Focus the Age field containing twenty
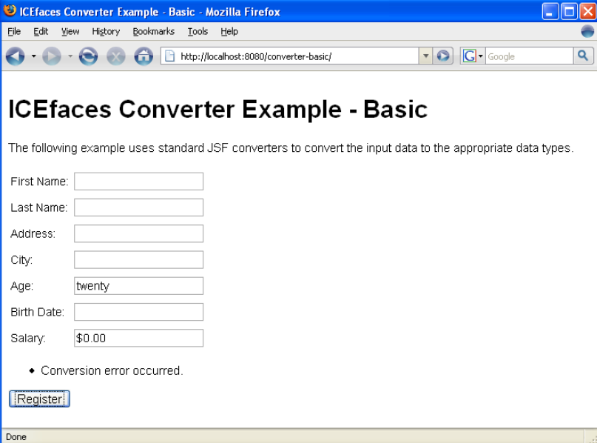Image resolution: width=597 pixels, height=443 pixels. tap(138, 286)
